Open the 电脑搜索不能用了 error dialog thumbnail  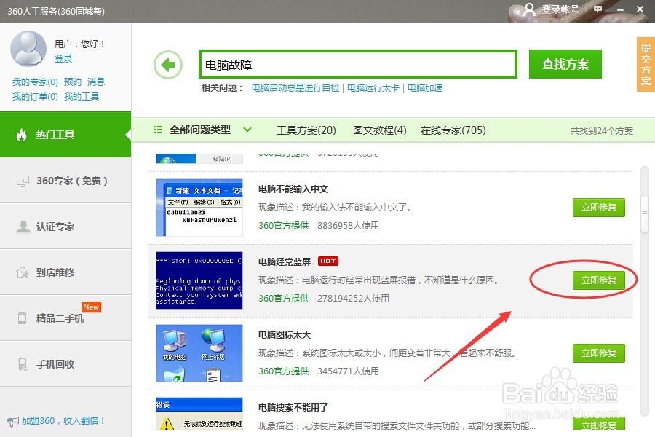point(199,414)
